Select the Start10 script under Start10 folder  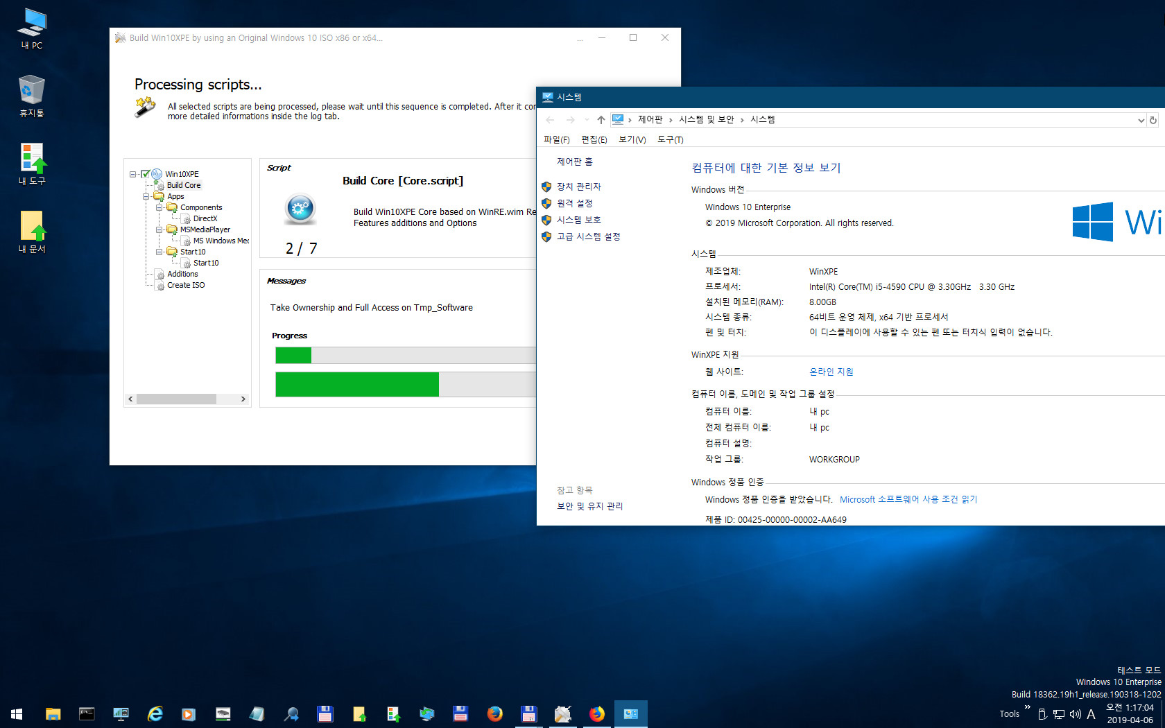click(x=206, y=263)
